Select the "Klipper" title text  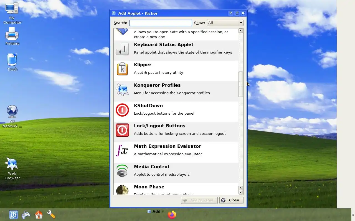point(143,65)
